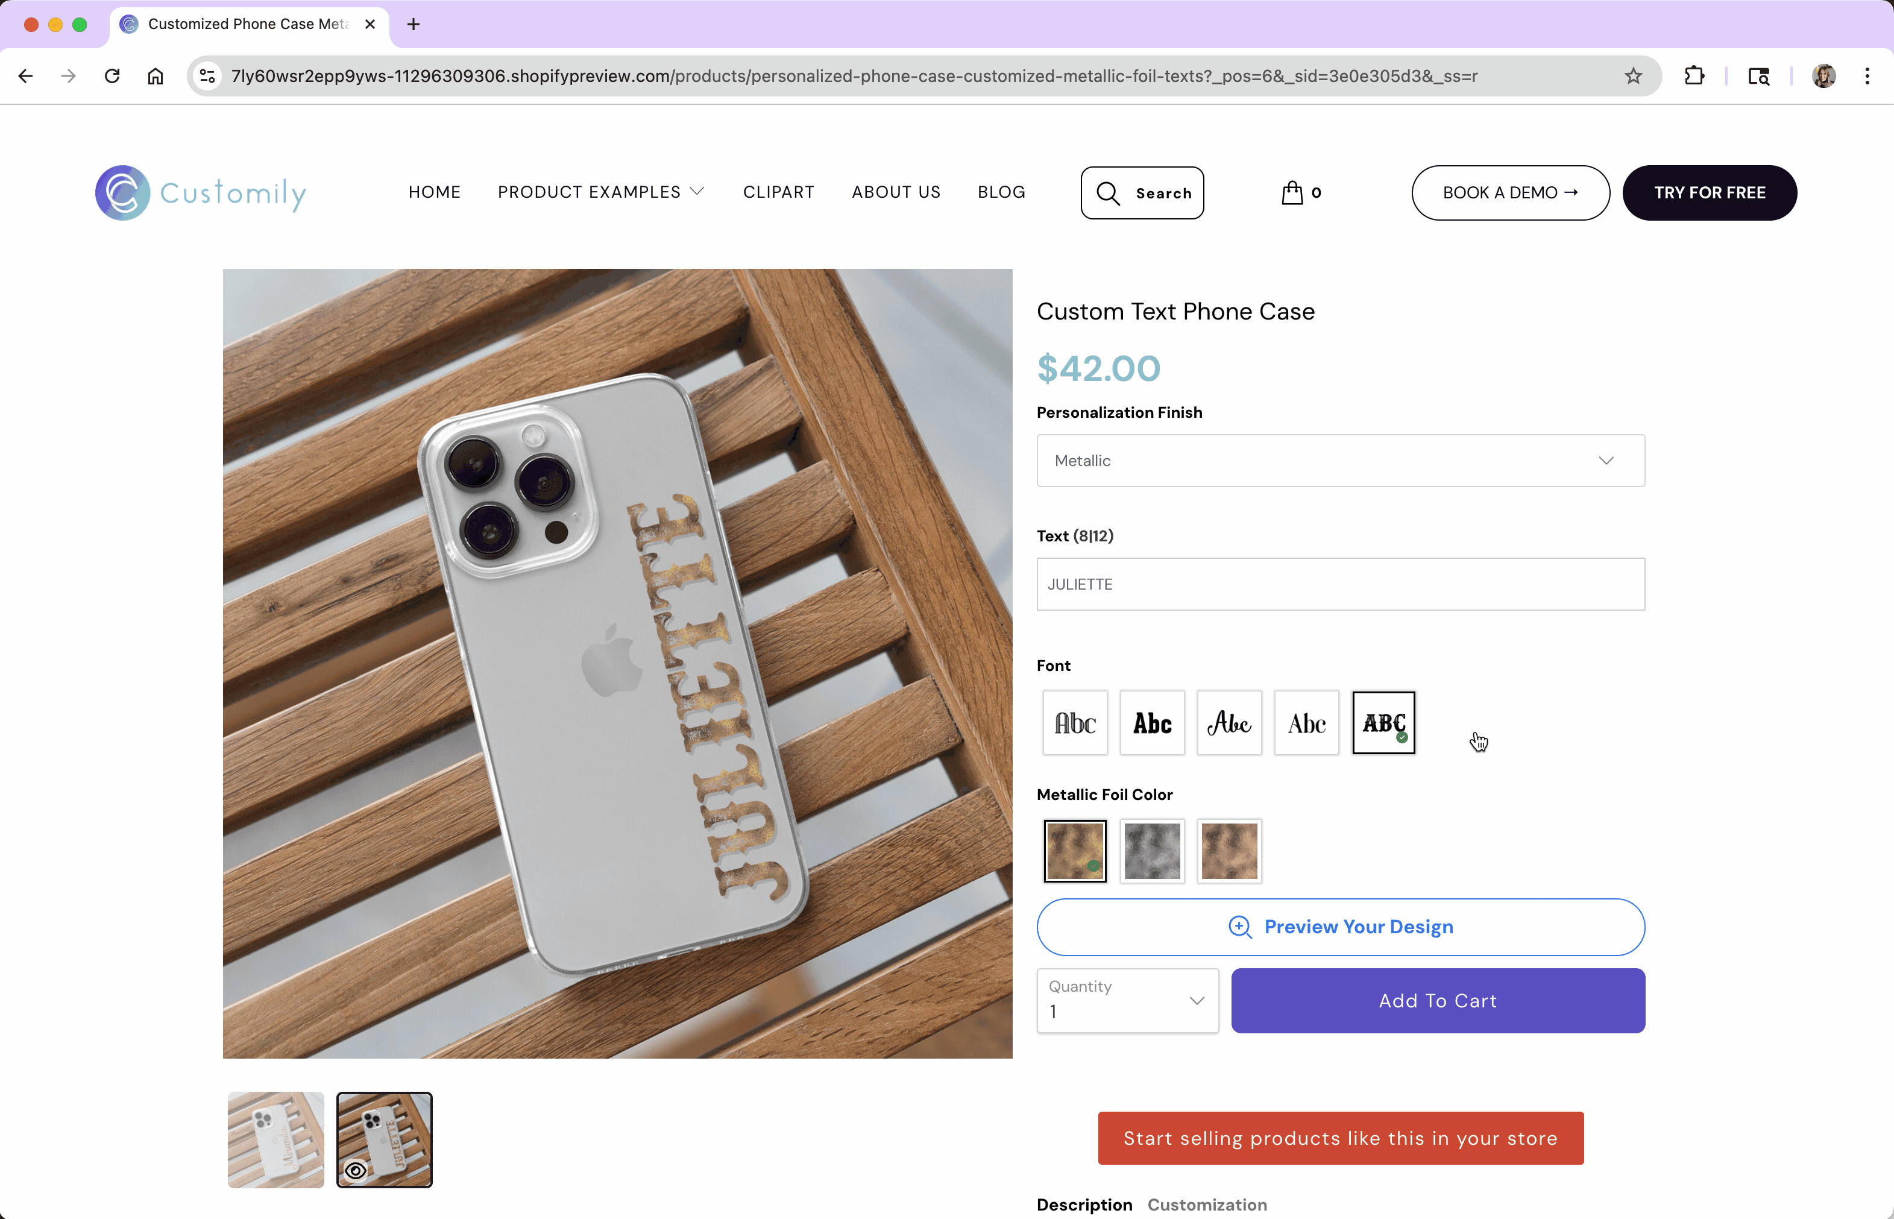Bookmark this page with the star icon
Viewport: 1894px width, 1219px height.
(1633, 76)
